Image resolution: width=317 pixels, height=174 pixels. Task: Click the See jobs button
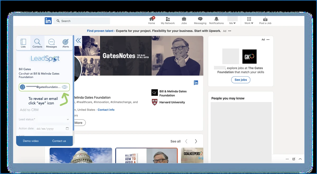pyautogui.click(x=241, y=80)
